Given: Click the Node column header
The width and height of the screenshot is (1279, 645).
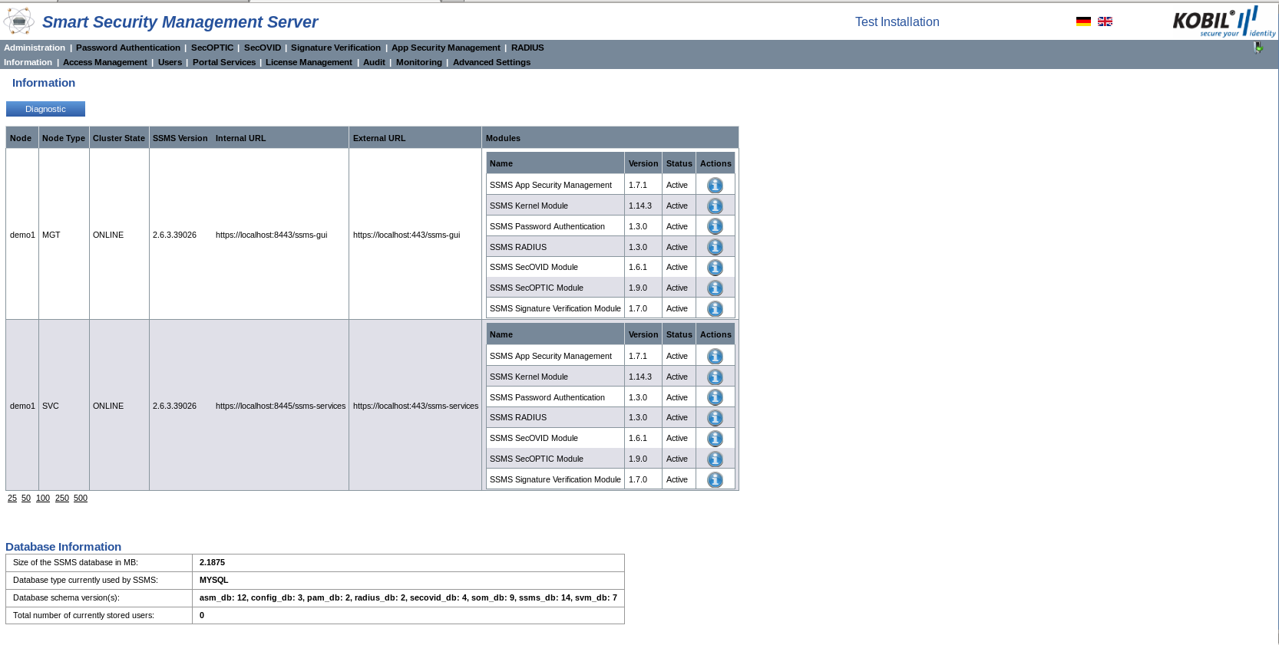Looking at the screenshot, I should click(21, 138).
